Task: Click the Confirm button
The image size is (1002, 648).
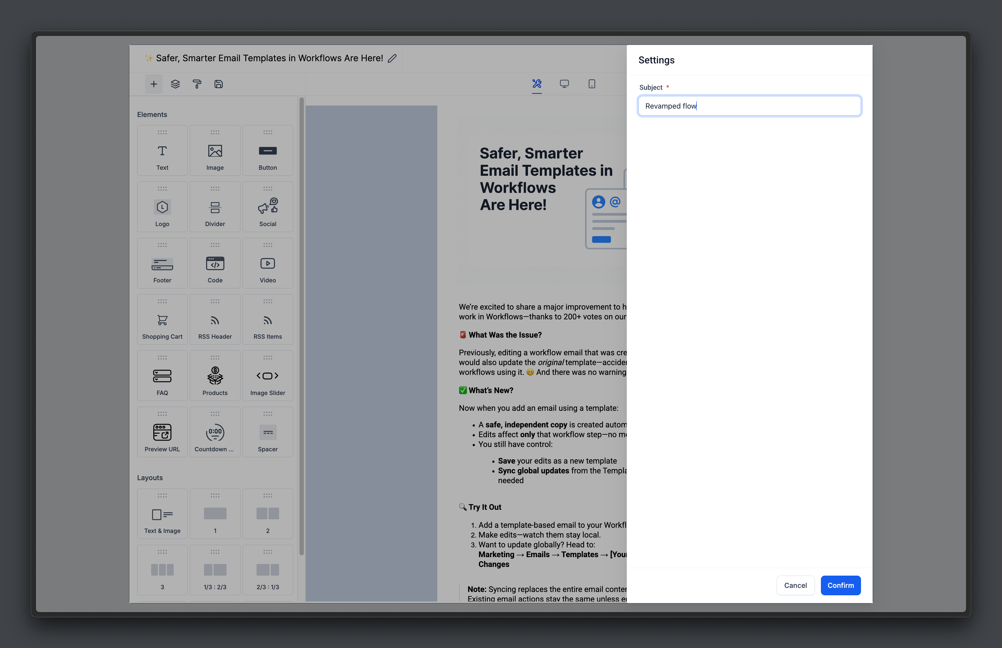Action: 840,585
